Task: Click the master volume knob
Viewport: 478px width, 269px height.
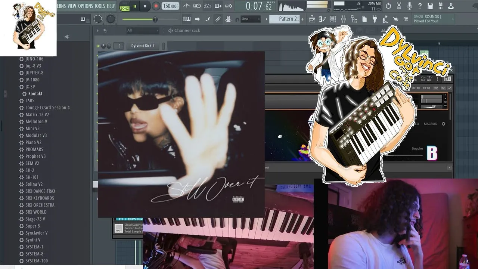Action: [98, 19]
